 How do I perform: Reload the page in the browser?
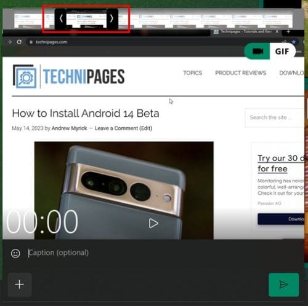[19, 42]
